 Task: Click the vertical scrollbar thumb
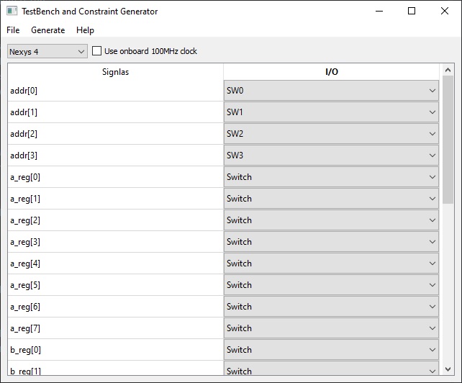(448, 140)
